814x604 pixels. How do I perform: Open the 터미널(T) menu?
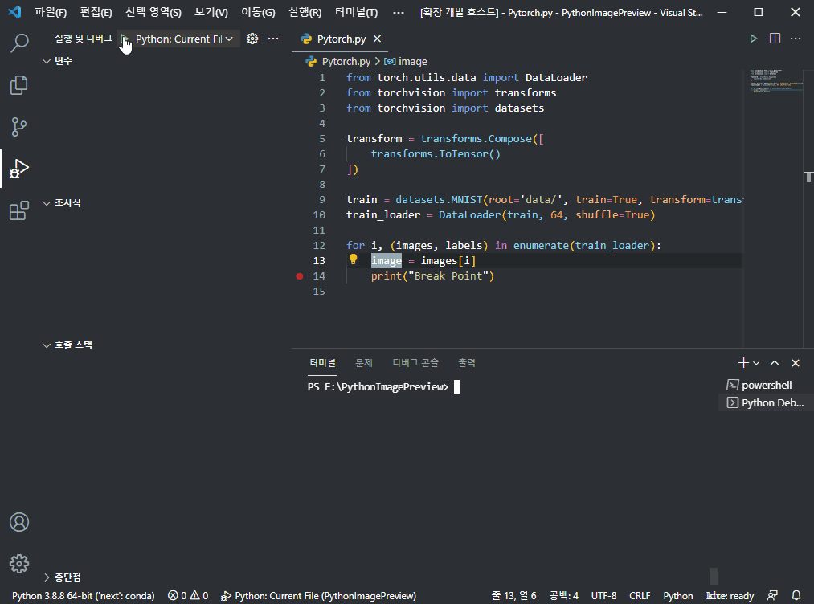pyautogui.click(x=356, y=13)
